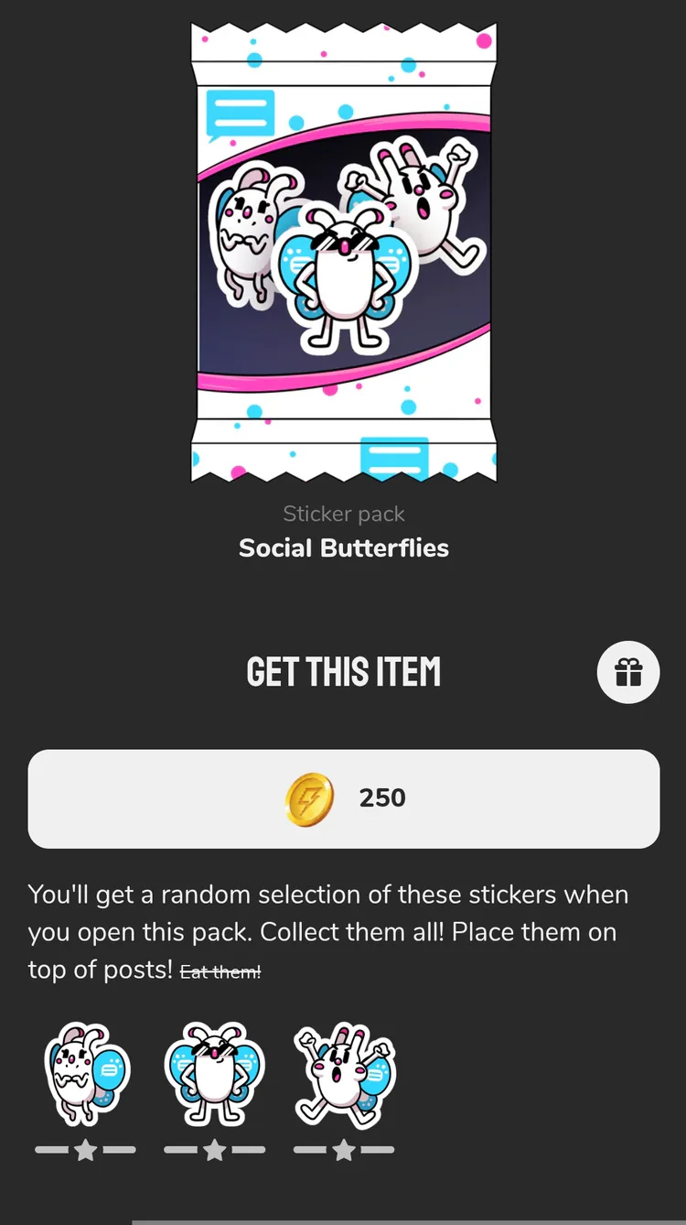Click the crossed-out "Eat them!" text
The height and width of the screenshot is (1225, 686).
[x=220, y=972]
